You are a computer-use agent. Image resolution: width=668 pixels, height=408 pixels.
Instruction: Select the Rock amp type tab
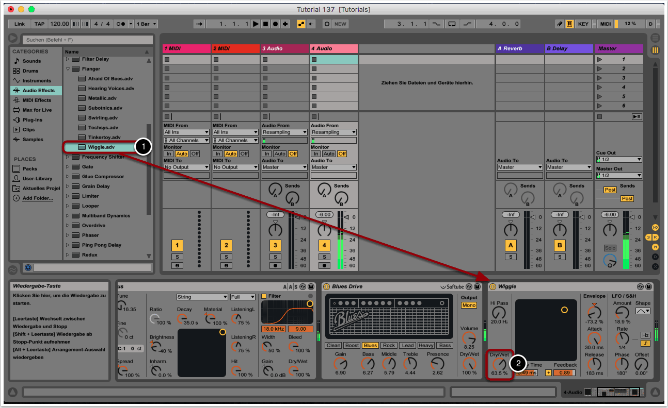tap(389, 346)
